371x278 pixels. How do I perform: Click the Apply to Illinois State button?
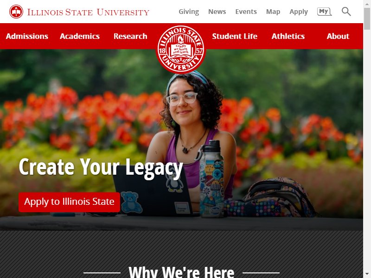tap(69, 202)
